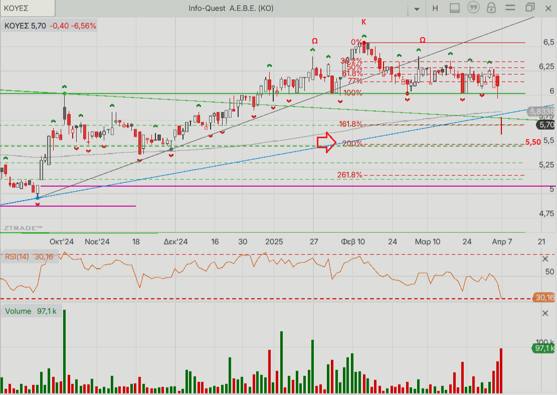
Task: Open the H timeframe selector
Action: coord(435,8)
